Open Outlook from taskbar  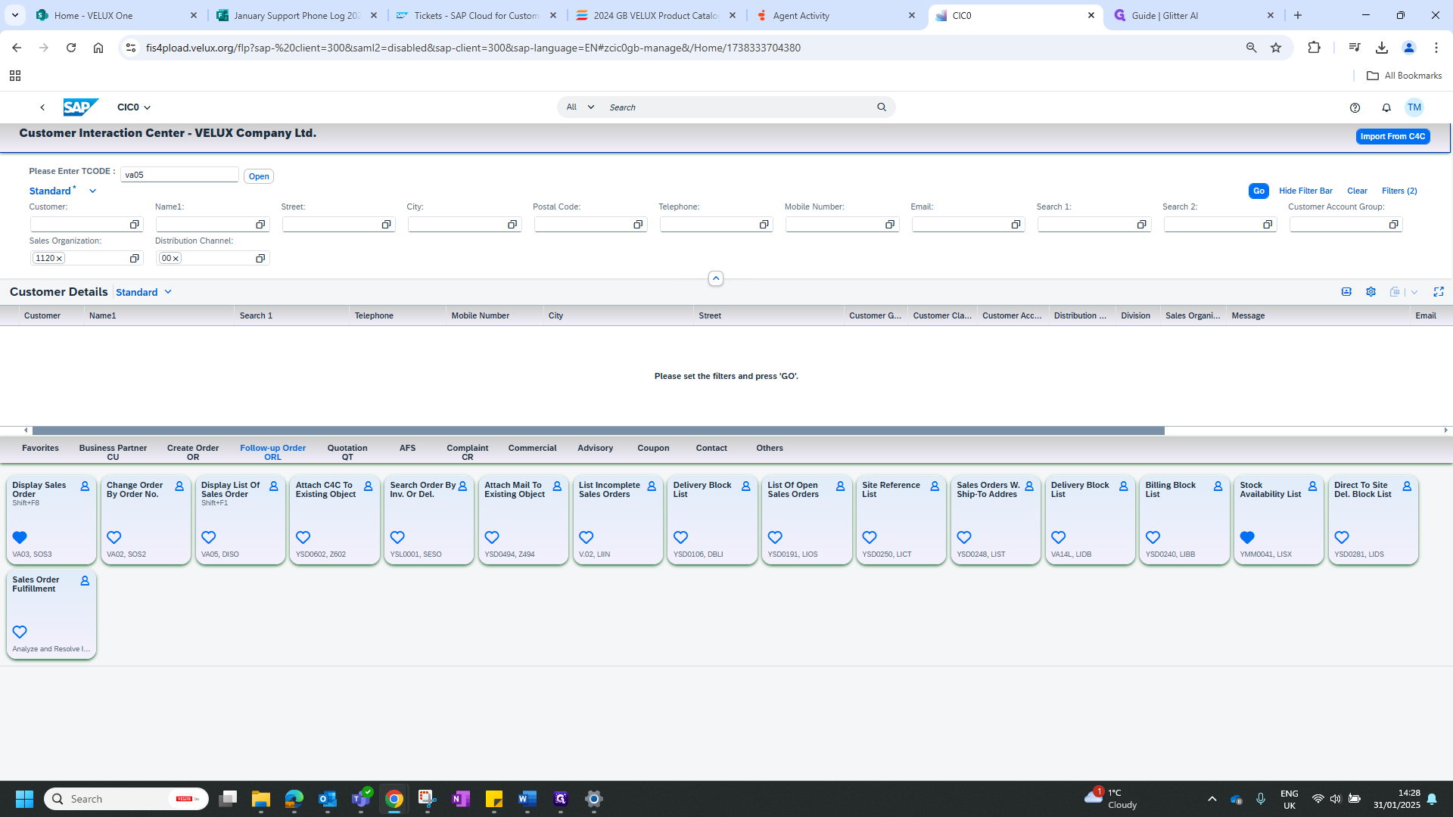coord(328,799)
